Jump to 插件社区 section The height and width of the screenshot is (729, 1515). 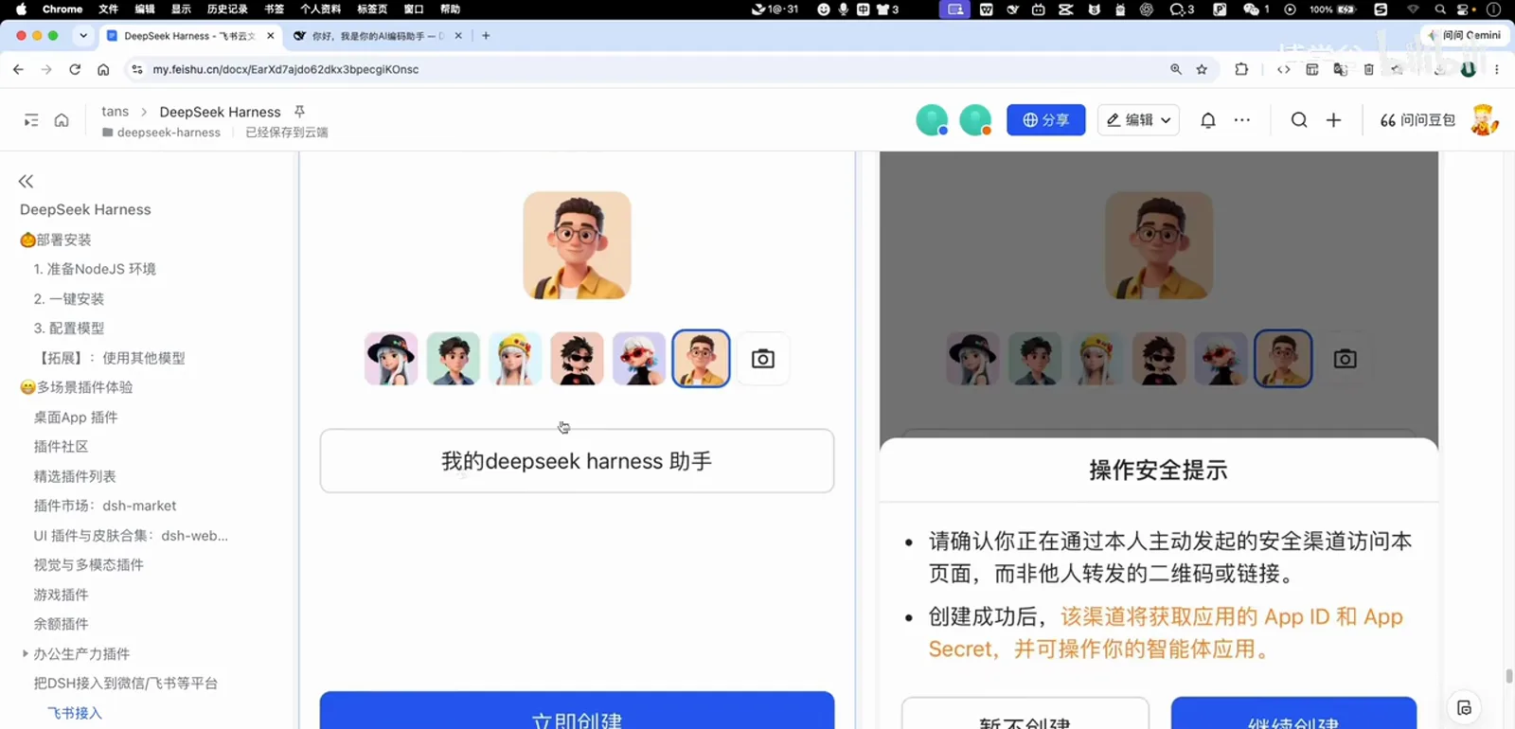coord(61,446)
